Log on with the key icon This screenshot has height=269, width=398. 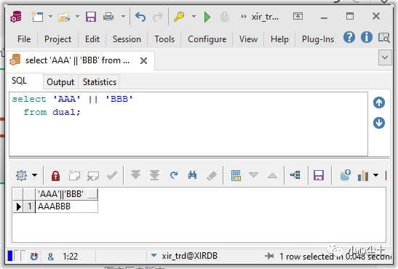[179, 17]
